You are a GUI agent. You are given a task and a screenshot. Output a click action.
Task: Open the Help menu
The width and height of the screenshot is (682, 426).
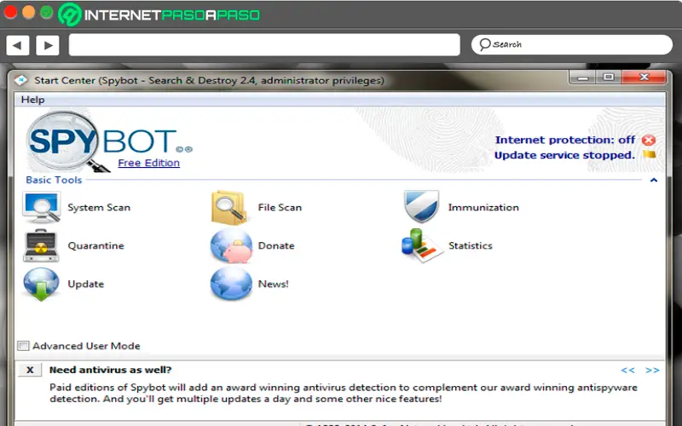click(x=32, y=100)
